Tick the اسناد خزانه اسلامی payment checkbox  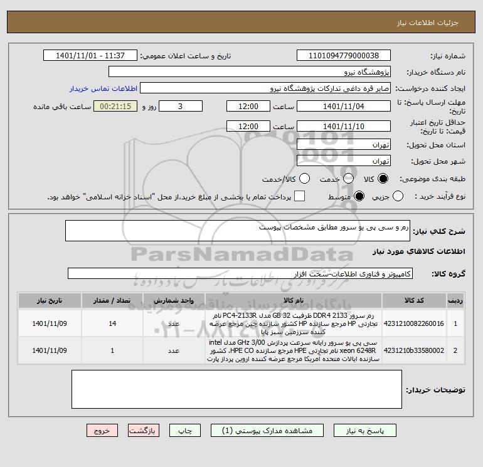299,196
